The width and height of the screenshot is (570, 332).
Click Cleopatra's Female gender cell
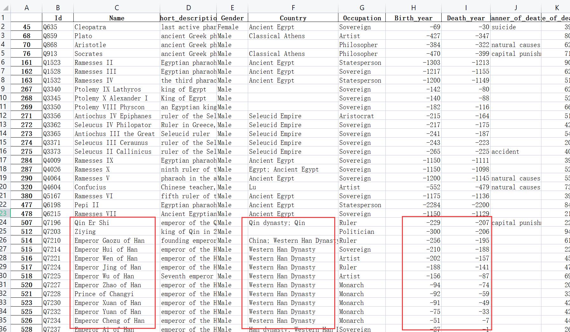click(232, 27)
